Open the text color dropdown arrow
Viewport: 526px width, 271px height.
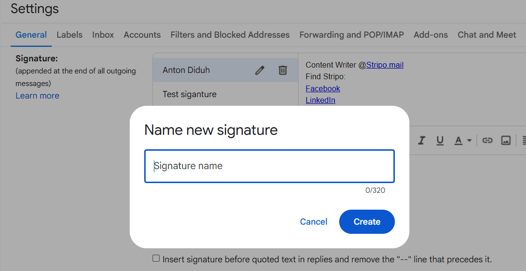click(x=469, y=141)
